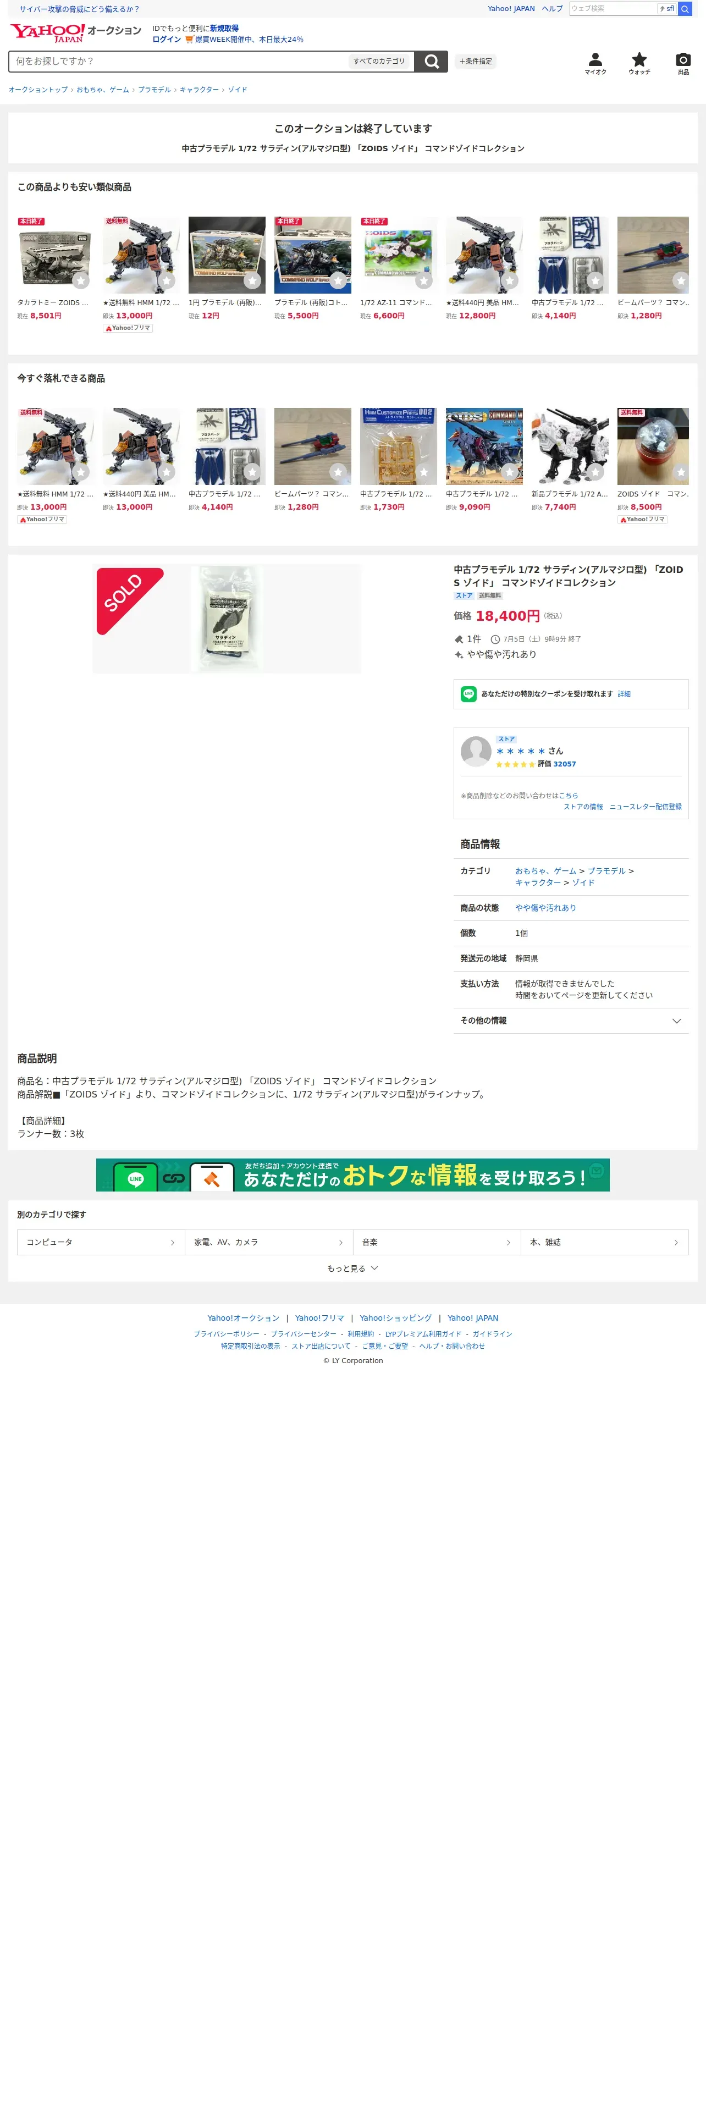Click the ログイン link
Image resolution: width=706 pixels, height=2118 pixels.
166,40
